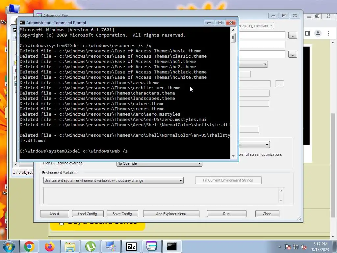Open the Windows Start orb
The width and height of the screenshot is (337, 253).
tap(8, 246)
